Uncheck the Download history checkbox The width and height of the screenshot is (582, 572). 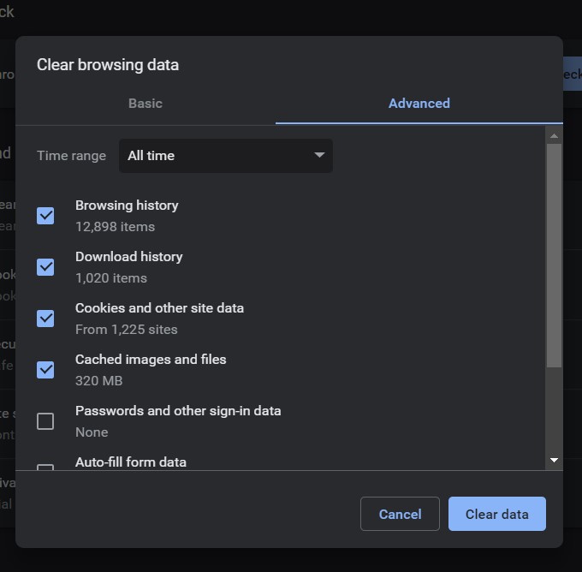coord(45,267)
